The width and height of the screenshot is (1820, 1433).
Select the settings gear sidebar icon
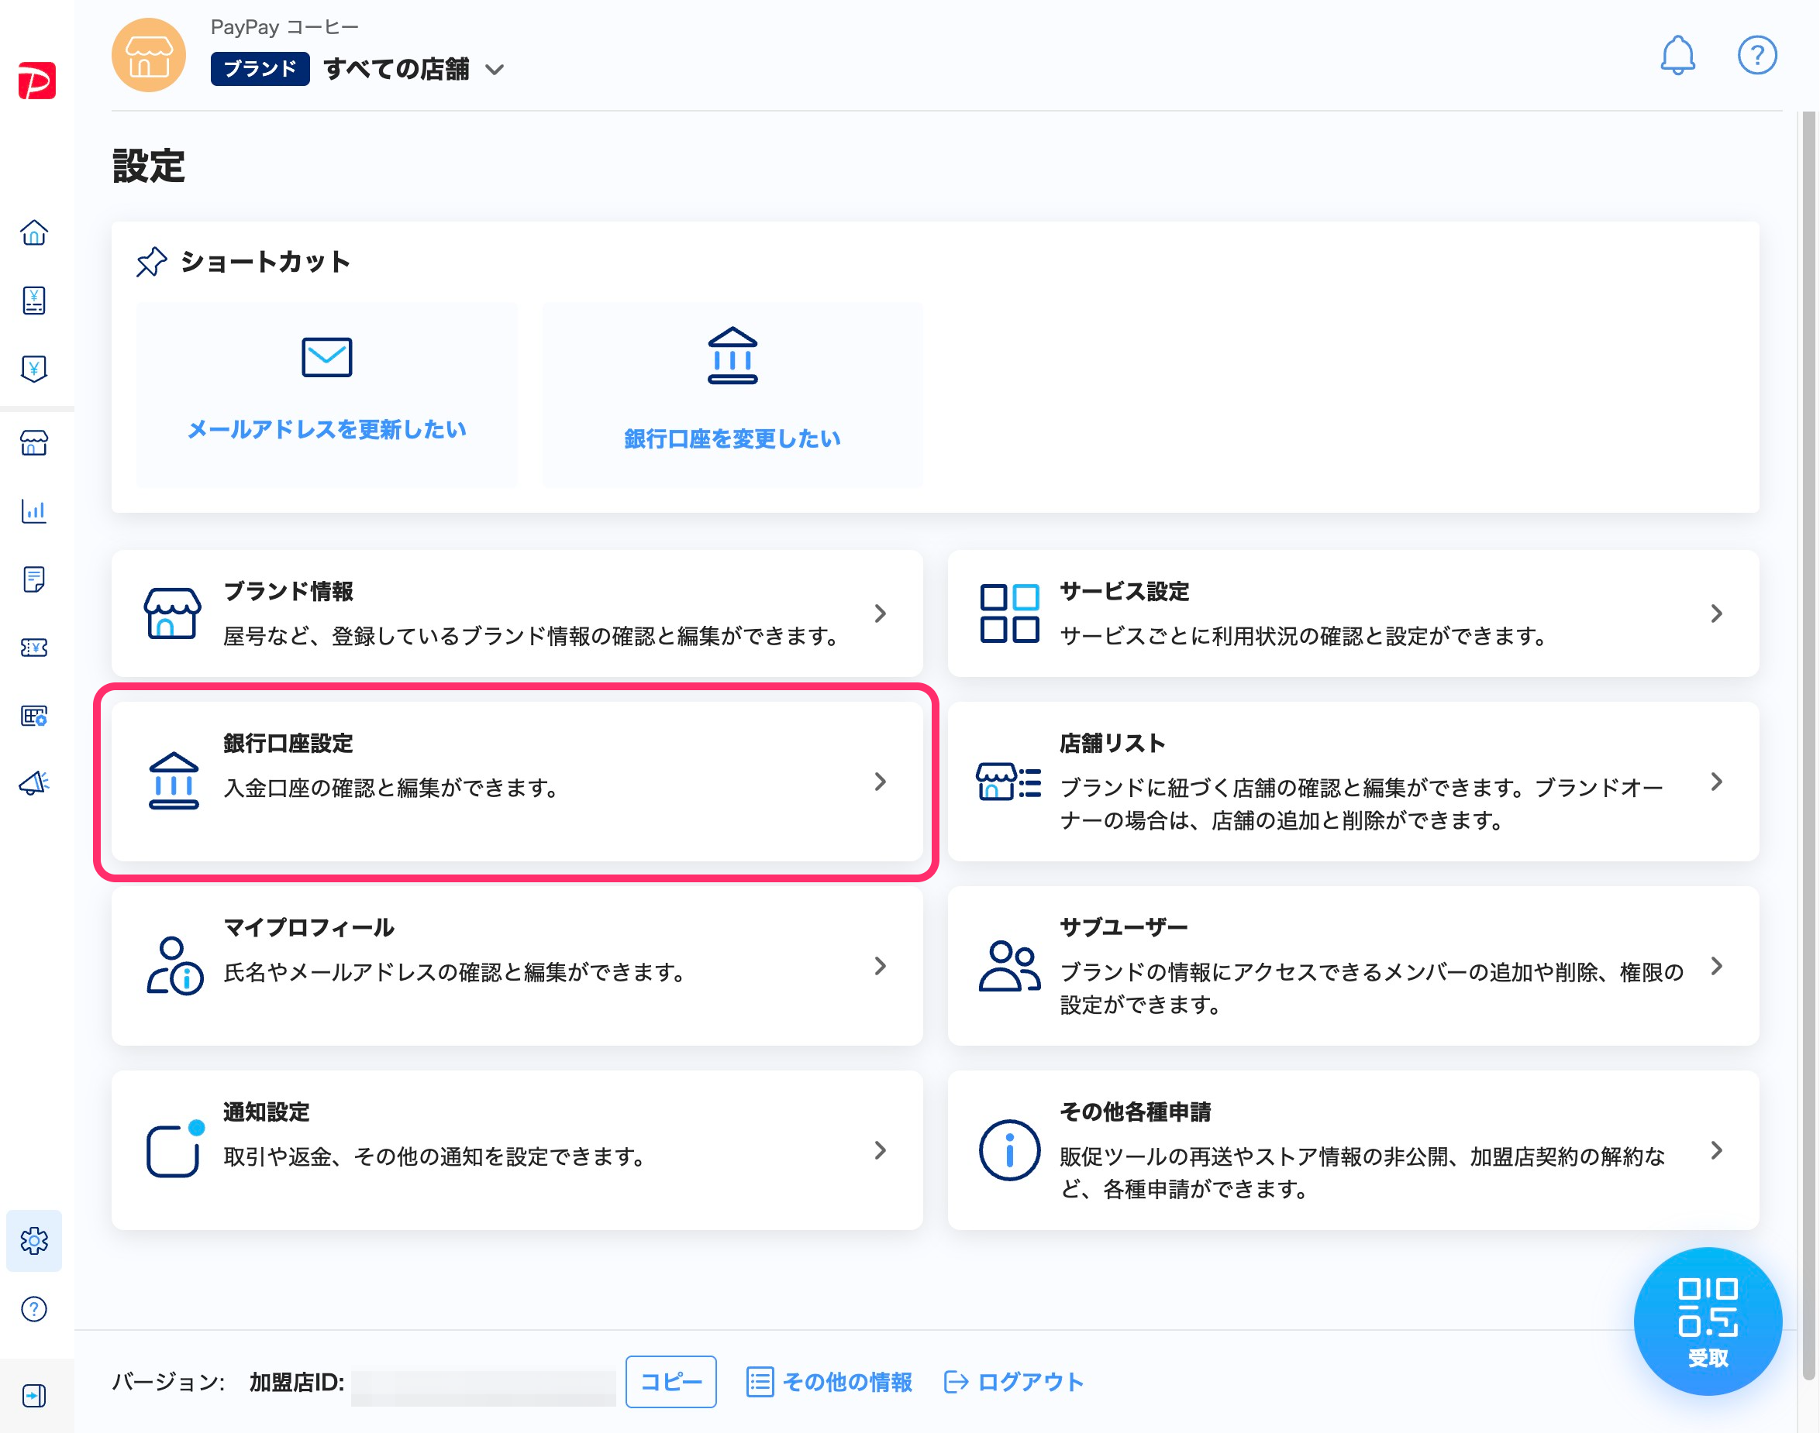pos(34,1240)
